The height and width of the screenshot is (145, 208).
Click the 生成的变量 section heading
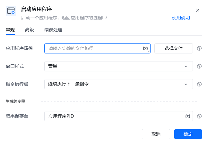pyautogui.click(x=15, y=101)
